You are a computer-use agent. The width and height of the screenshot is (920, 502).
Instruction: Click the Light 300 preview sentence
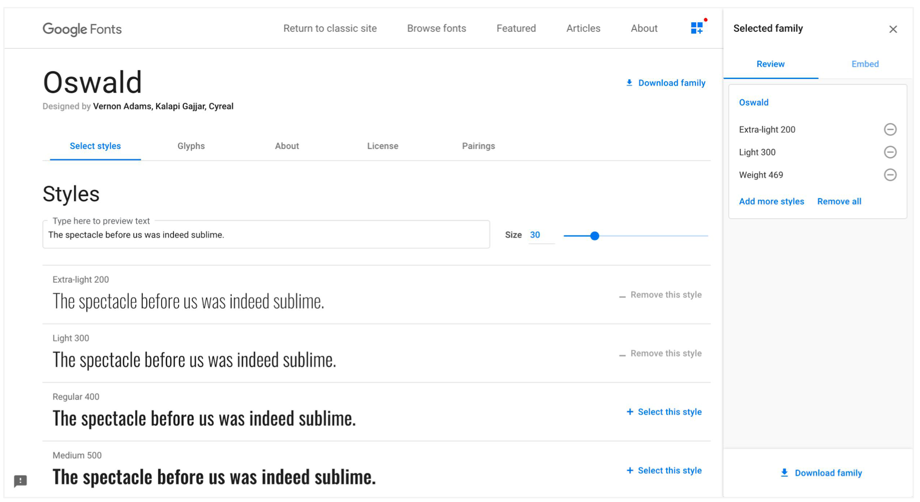point(194,360)
